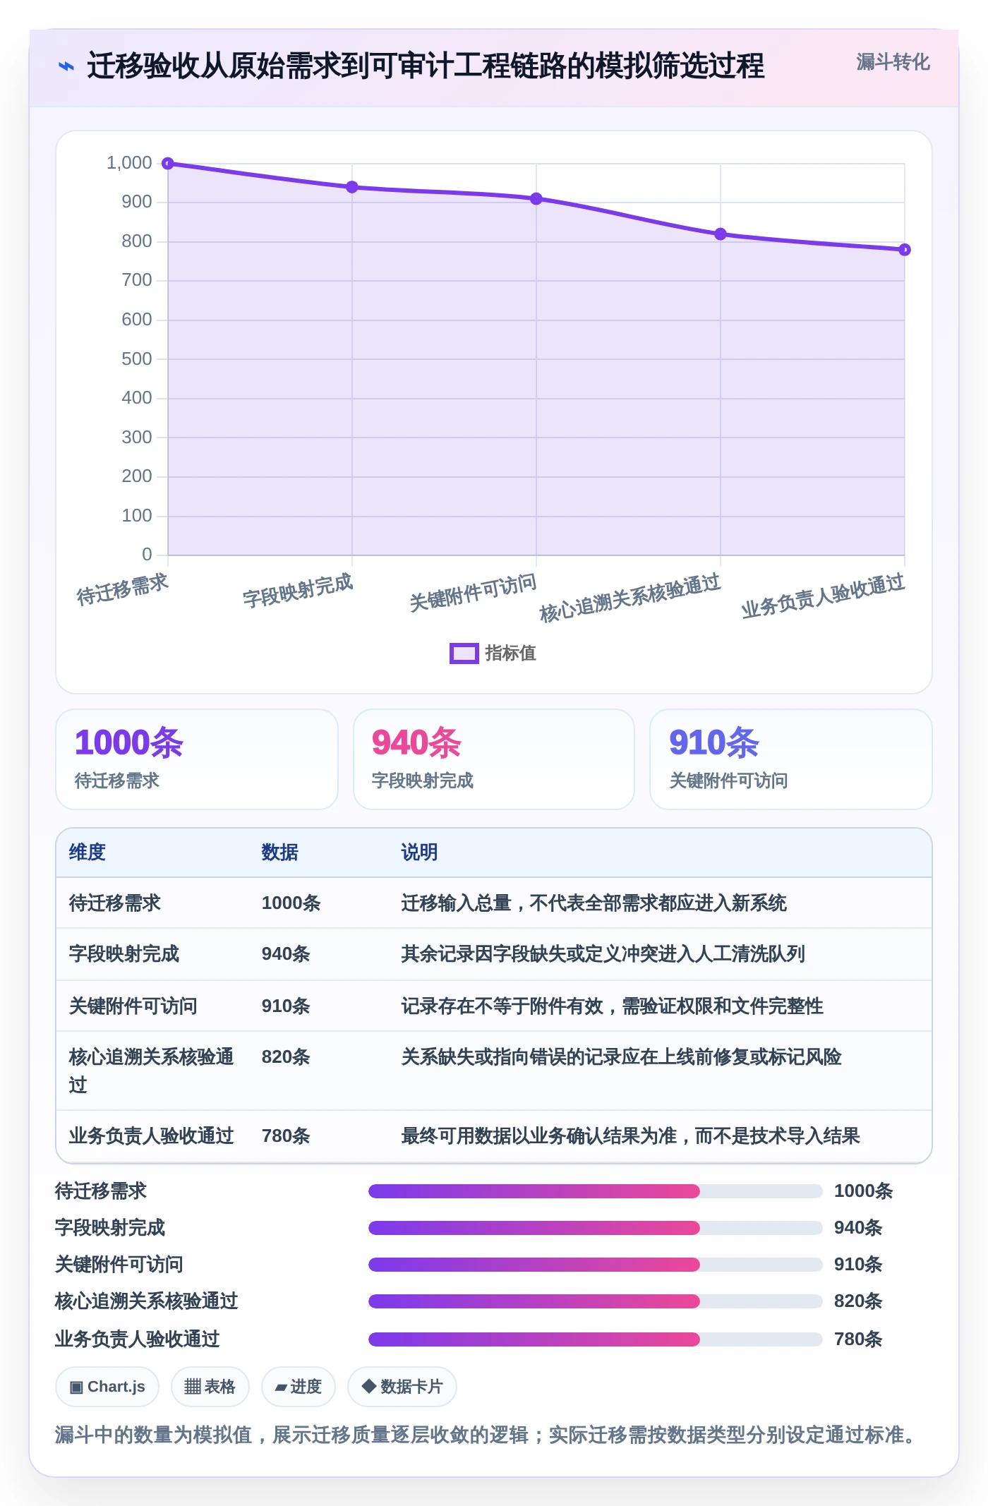Click the main title 迁移验收 heading
This screenshot has width=988, height=1506.
coord(426,66)
